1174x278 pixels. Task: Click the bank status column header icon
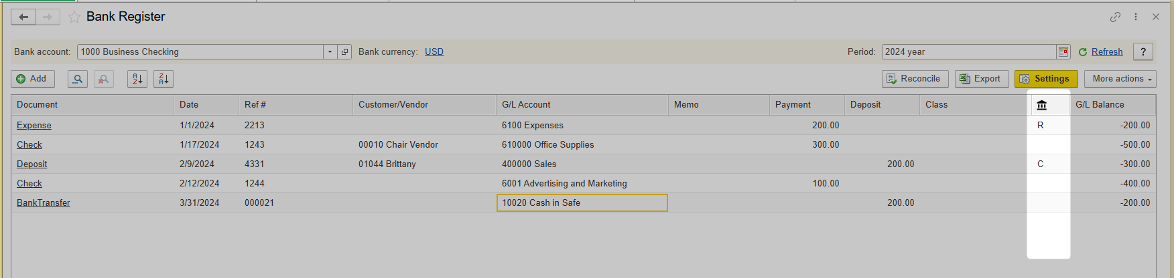pyautogui.click(x=1041, y=105)
